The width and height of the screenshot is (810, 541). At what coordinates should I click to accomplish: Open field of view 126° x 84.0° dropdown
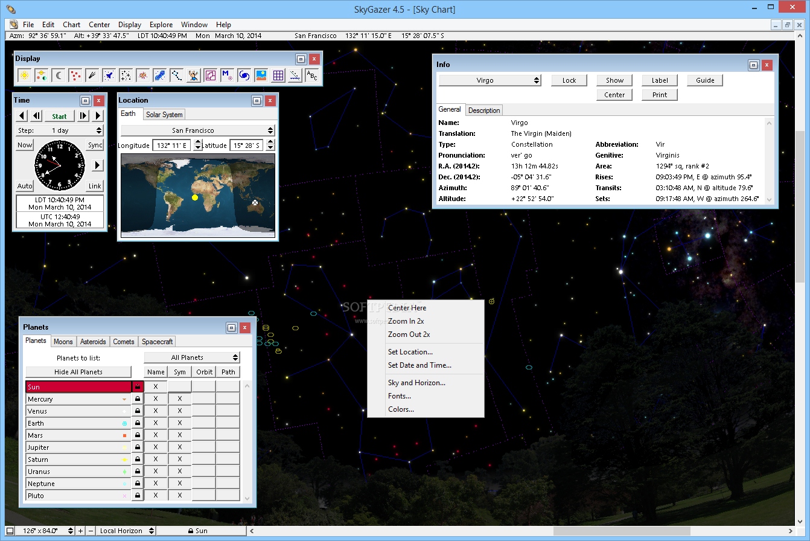click(45, 531)
